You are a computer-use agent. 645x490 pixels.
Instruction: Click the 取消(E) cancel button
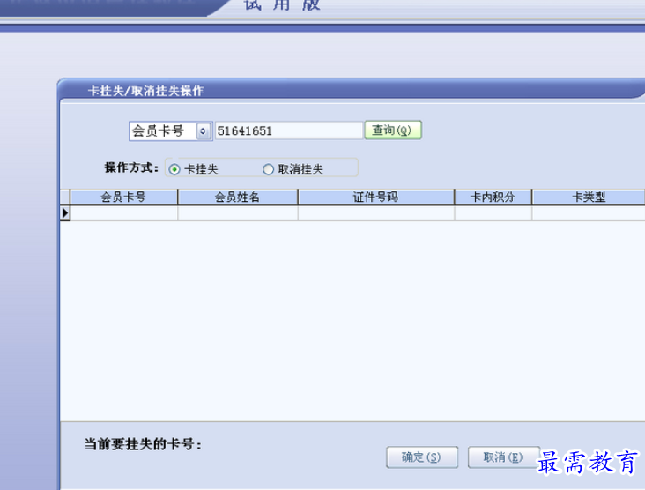point(503,457)
